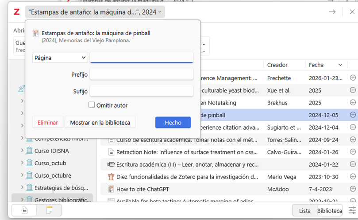The height and width of the screenshot is (220, 358).
Task: Open the Página locator type dropdown
Action: pyautogui.click(x=60, y=57)
